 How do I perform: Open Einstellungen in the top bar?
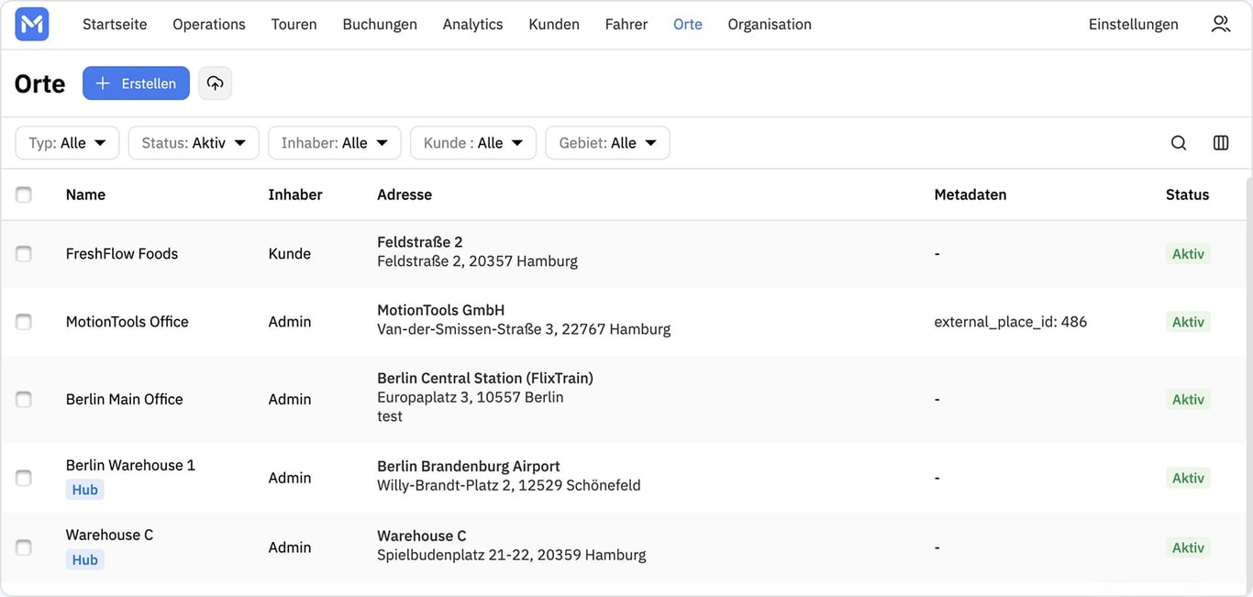(1134, 25)
